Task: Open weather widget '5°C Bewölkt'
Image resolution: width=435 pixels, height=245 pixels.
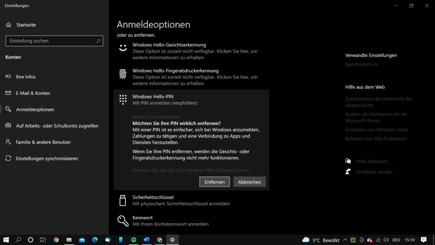Action: (x=321, y=240)
